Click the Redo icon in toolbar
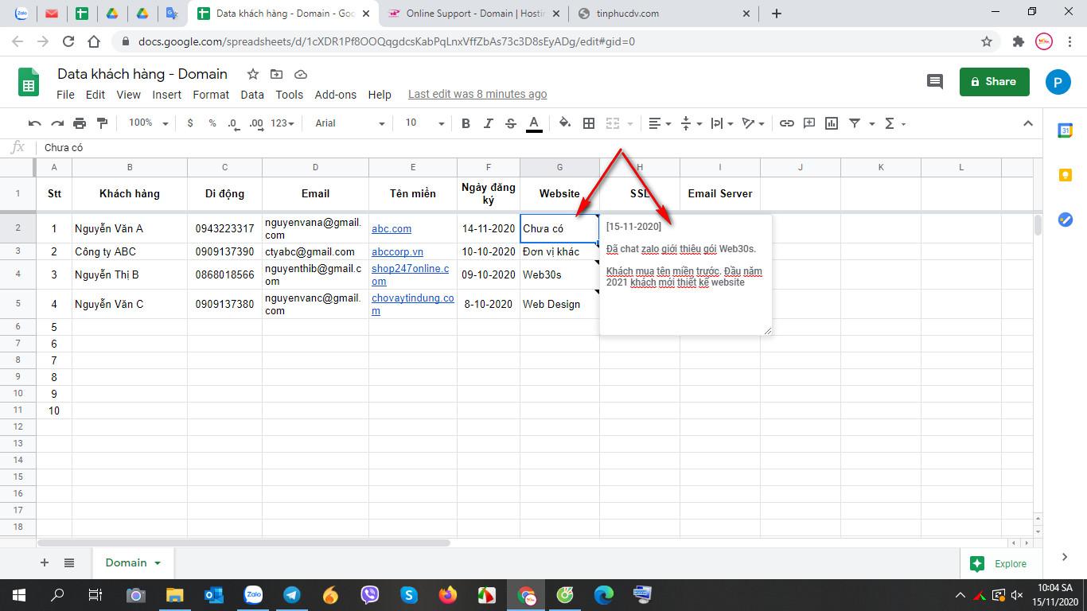The height and width of the screenshot is (611, 1087). [x=57, y=123]
